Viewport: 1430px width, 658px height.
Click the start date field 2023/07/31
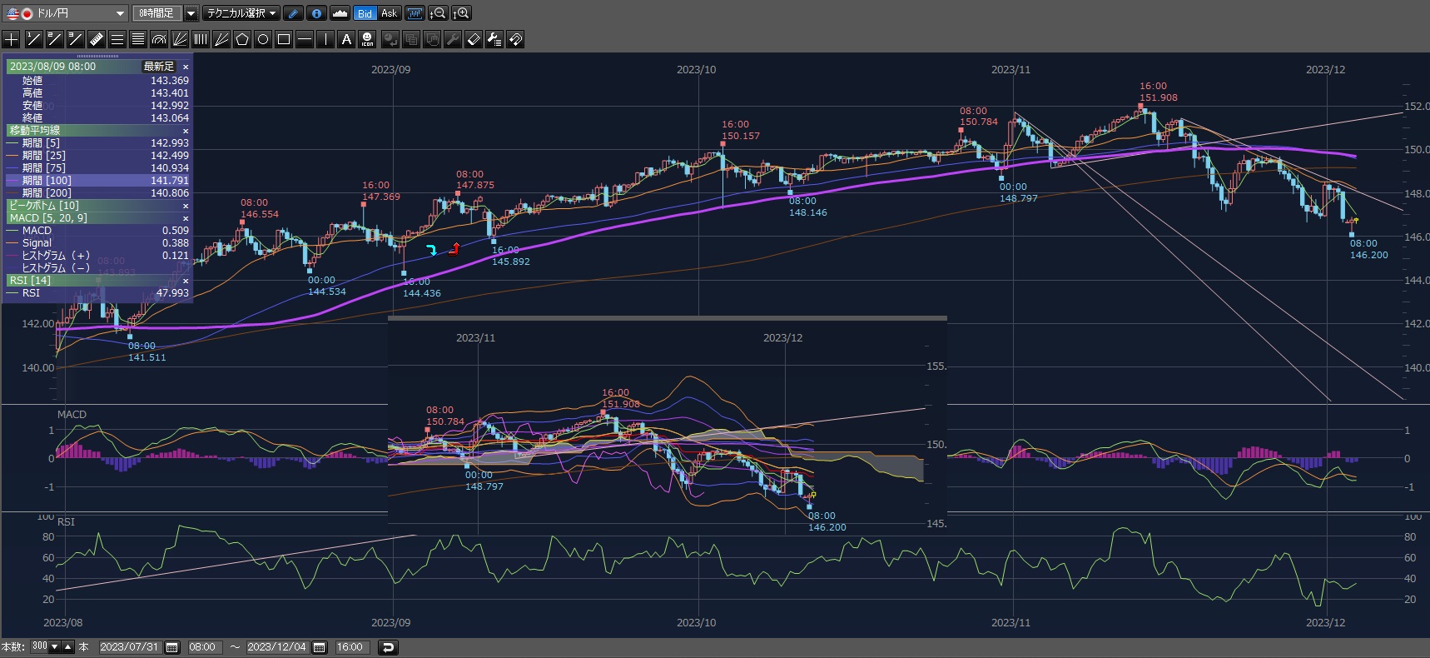(129, 647)
